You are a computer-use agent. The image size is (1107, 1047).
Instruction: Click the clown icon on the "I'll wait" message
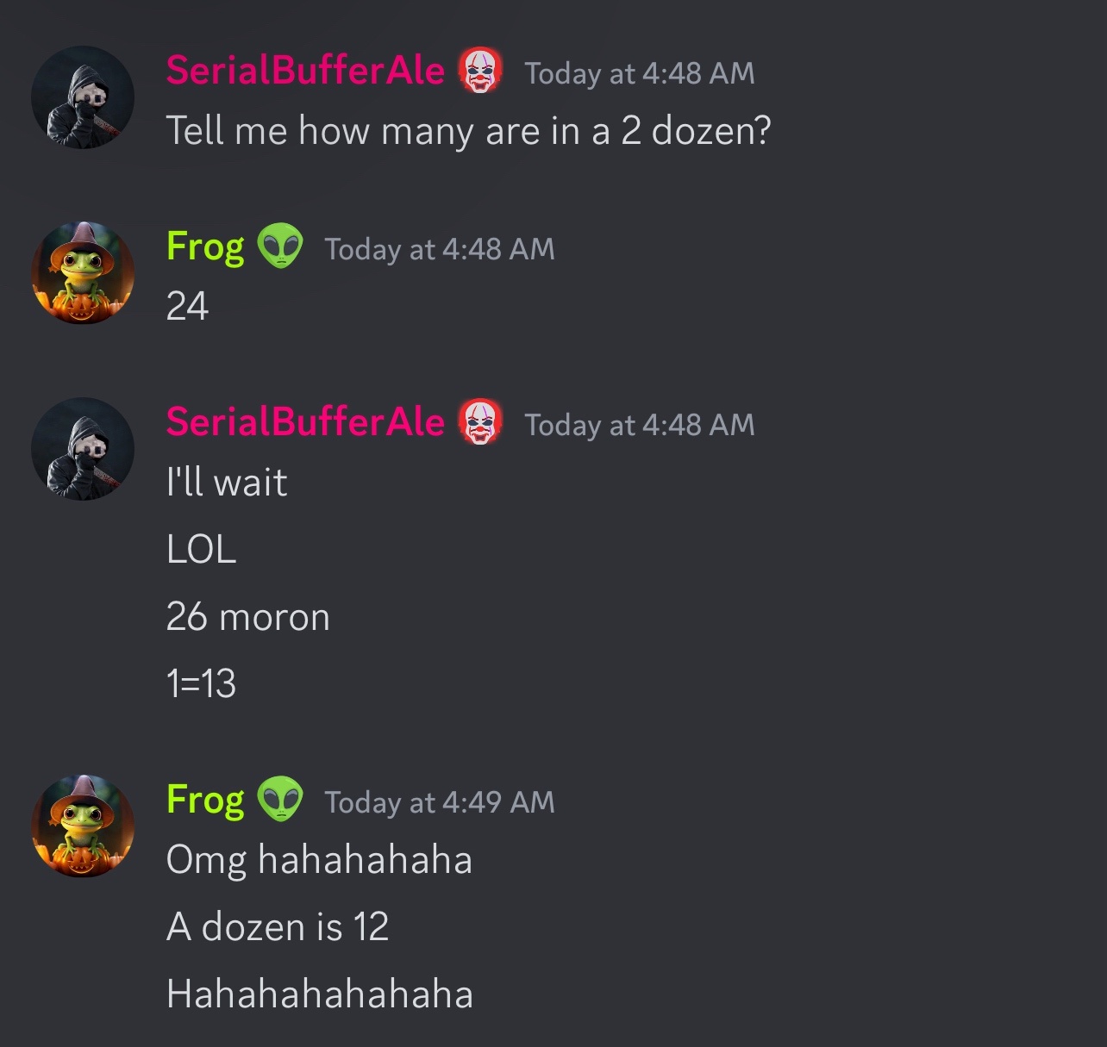[x=481, y=422]
